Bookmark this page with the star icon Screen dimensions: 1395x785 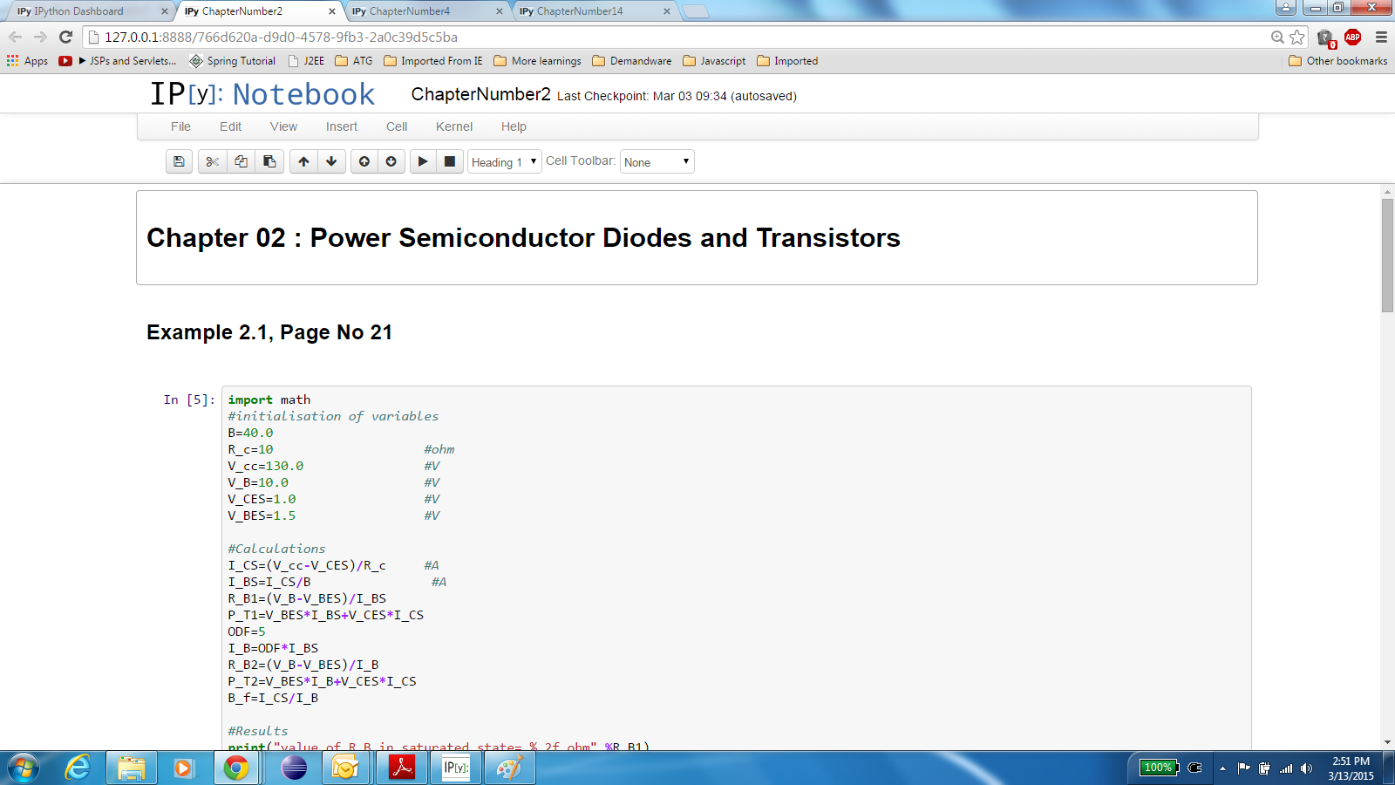[1297, 38]
